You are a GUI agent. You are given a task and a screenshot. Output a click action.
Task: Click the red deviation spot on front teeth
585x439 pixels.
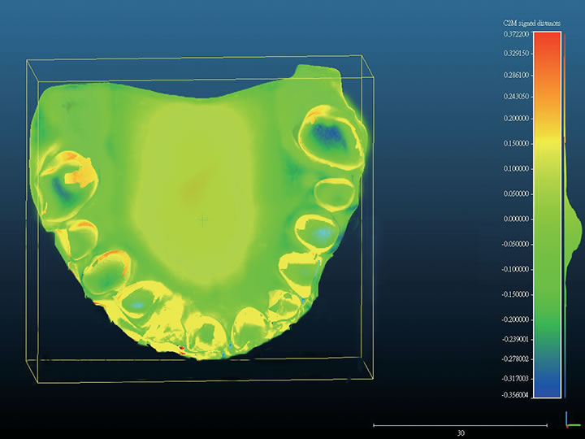182,349
